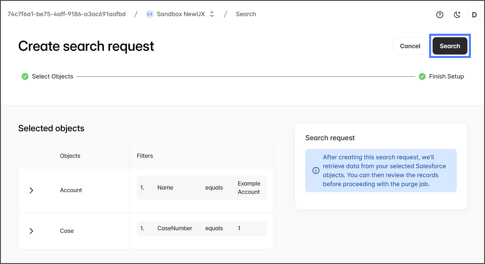
Task: Click the Select Objects green checkmark
Action: pyautogui.click(x=25, y=76)
